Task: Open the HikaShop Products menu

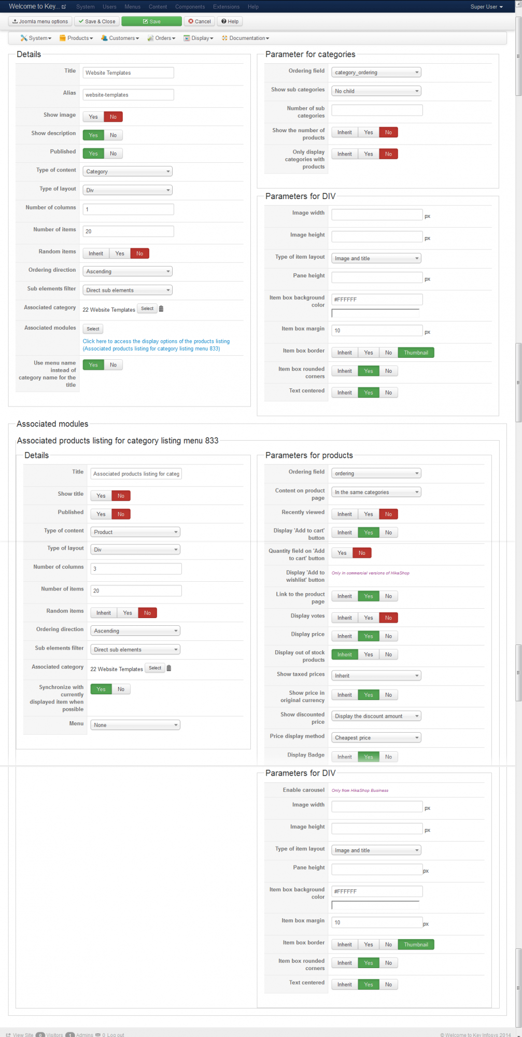Action: pyautogui.click(x=76, y=38)
